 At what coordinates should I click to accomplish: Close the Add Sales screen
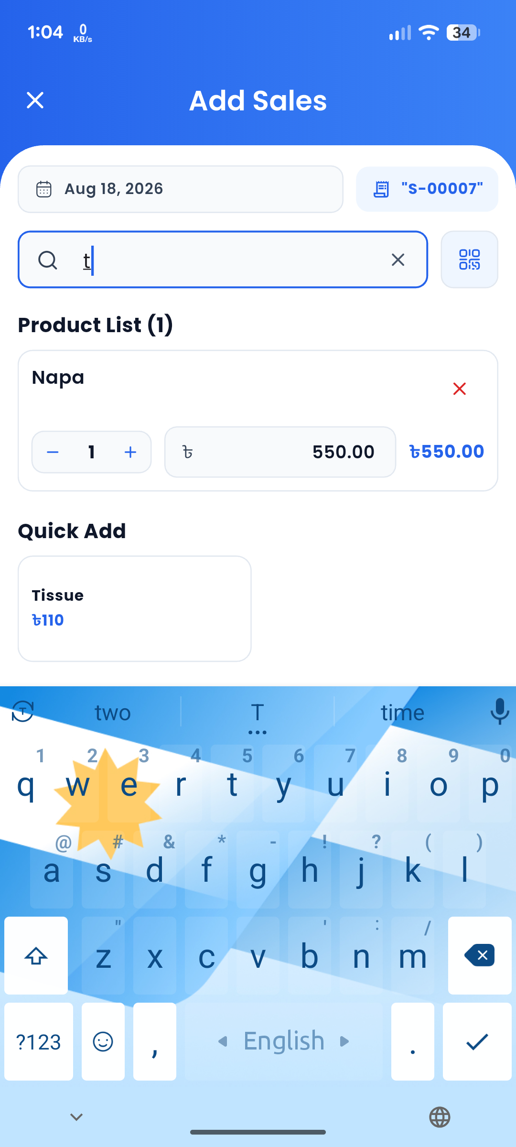point(35,100)
